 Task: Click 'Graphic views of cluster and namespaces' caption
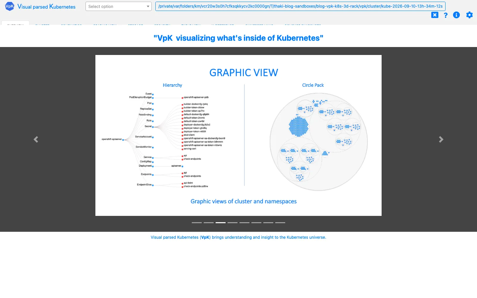click(x=243, y=201)
